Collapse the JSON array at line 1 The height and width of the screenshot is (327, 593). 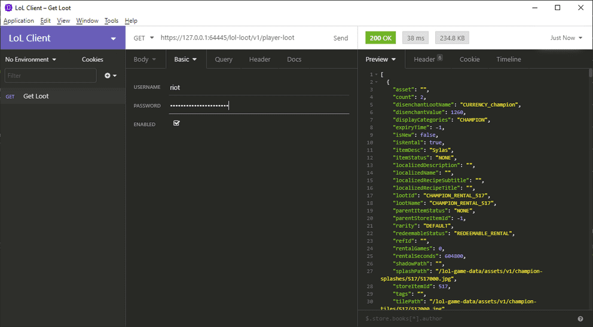click(376, 75)
